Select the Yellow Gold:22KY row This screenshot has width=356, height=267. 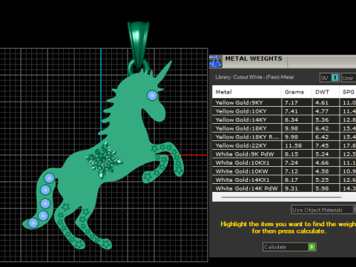tap(284, 145)
